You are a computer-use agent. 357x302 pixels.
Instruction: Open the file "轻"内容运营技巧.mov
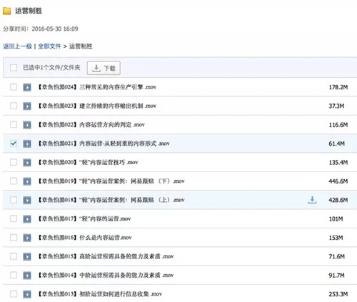point(88,162)
